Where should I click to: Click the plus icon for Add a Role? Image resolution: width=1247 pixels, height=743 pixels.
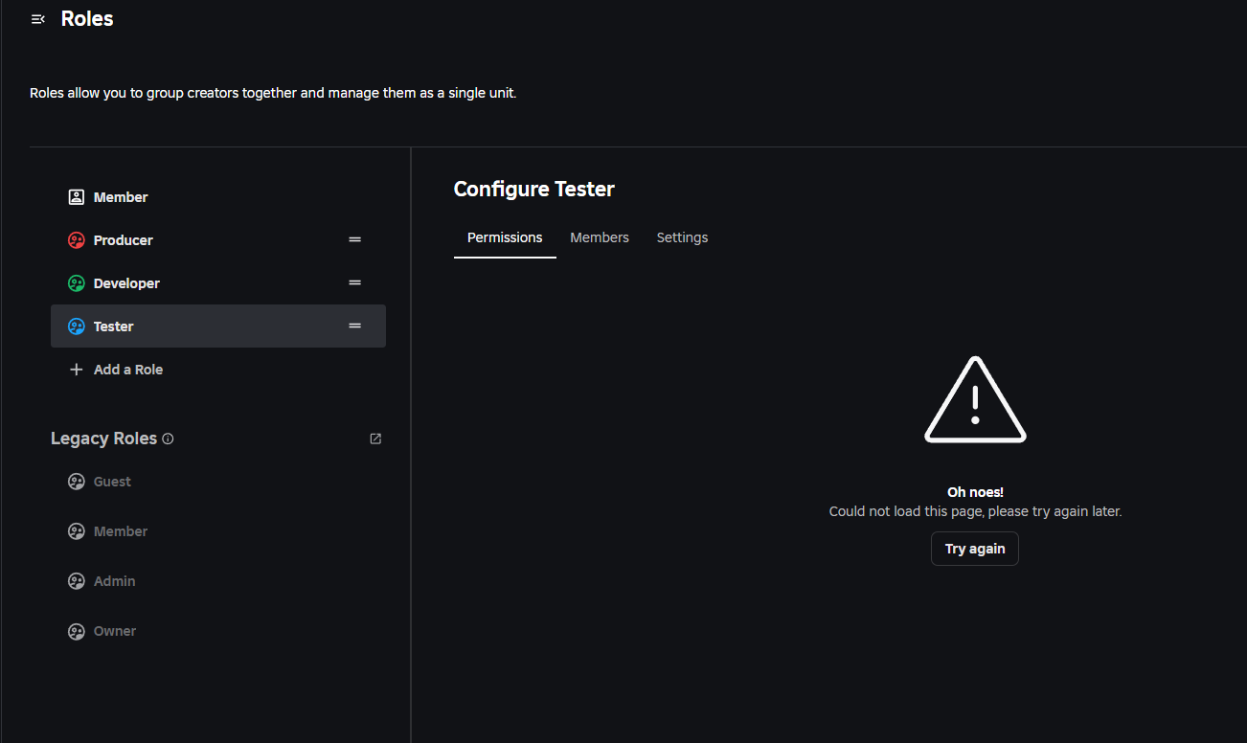[x=77, y=370]
